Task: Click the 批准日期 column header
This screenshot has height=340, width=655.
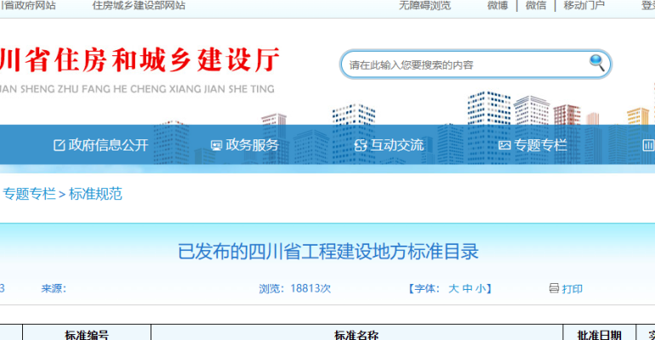Action: [x=600, y=335]
